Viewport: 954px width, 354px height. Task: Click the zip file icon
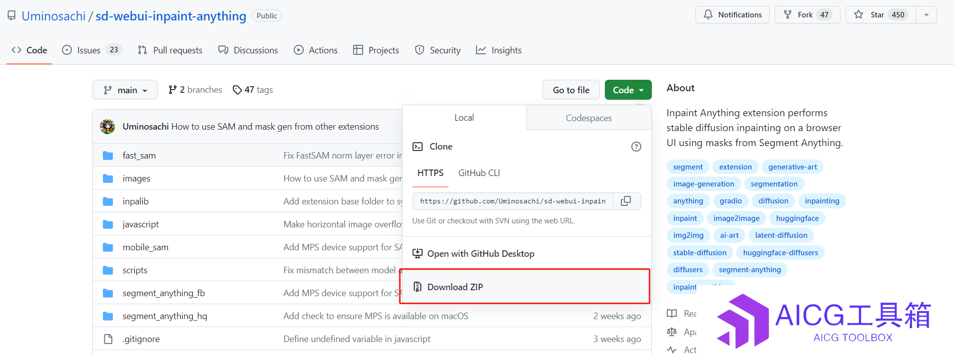point(418,287)
